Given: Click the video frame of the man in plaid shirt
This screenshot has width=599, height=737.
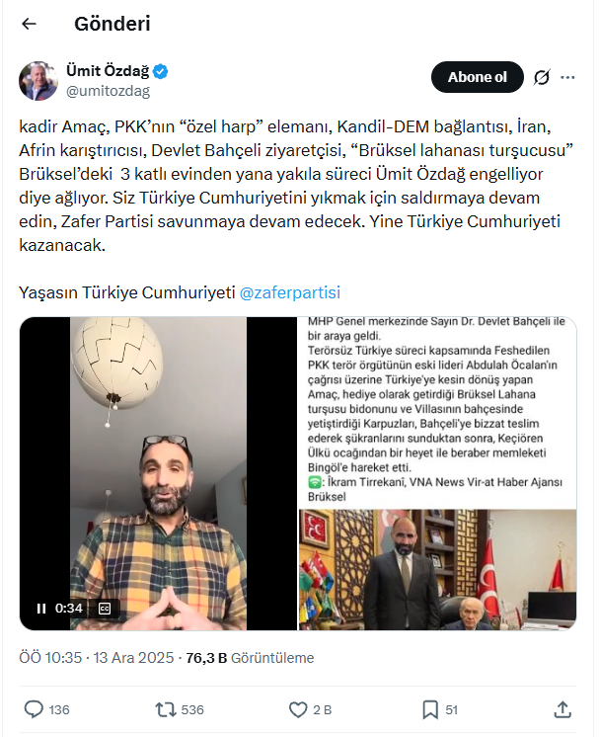Looking at the screenshot, I should point(158,474).
